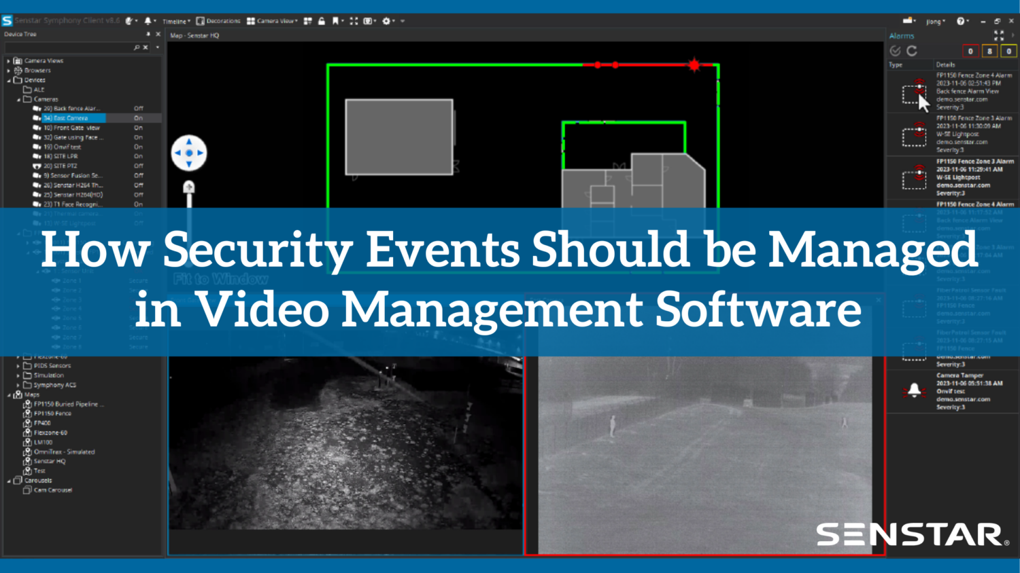Click the Camera Tamper alarm bell icon

[915, 390]
